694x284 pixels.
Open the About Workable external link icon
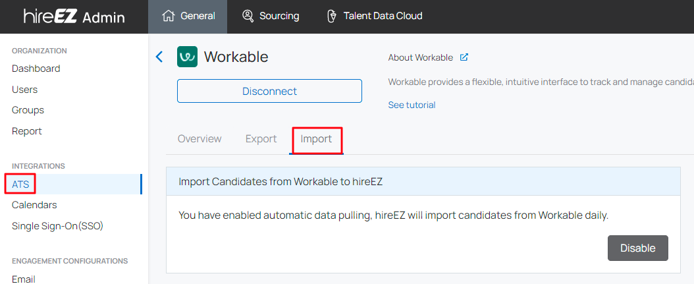[x=464, y=57]
